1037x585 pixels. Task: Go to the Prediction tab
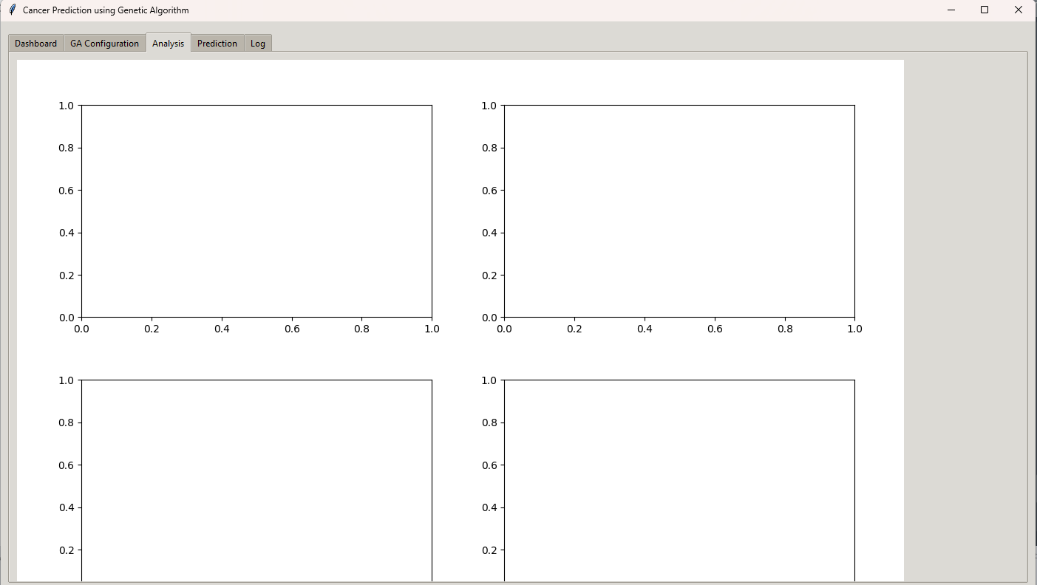click(x=217, y=44)
